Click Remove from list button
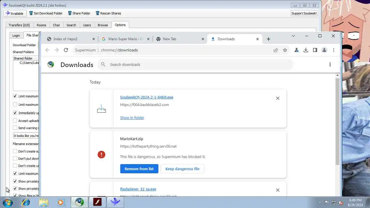Image resolution: width=370 pixels, height=208 pixels. [x=139, y=169]
